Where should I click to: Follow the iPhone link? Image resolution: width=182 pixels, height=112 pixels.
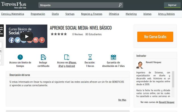pyautogui.click(x=73, y=62)
